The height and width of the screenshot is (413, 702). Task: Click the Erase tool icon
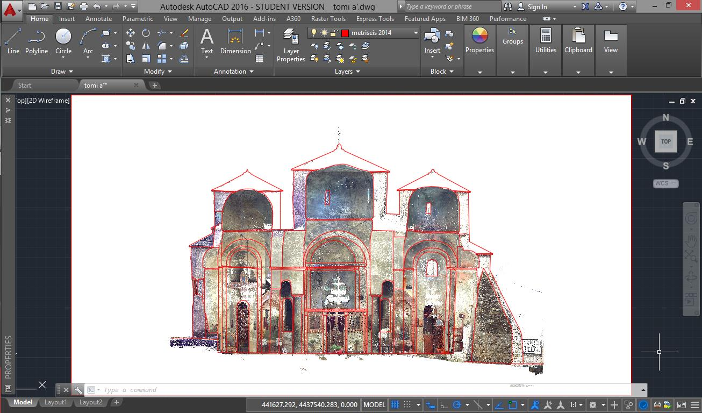click(184, 33)
